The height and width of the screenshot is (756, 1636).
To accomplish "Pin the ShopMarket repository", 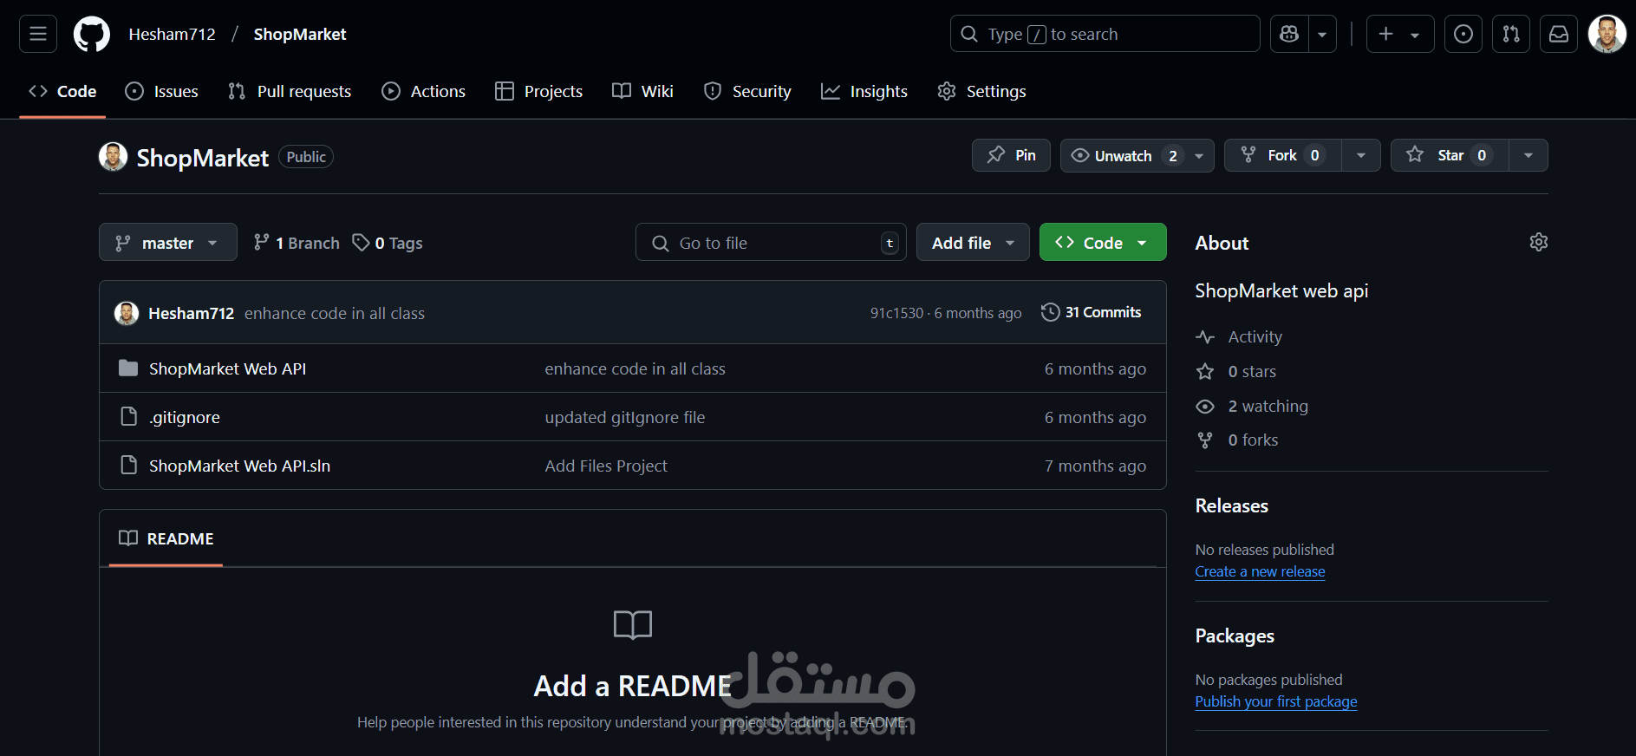I will pos(1011,155).
